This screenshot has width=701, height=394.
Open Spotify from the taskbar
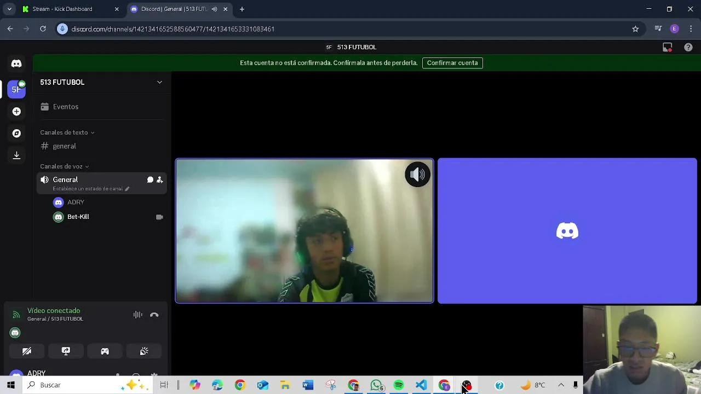(x=399, y=385)
